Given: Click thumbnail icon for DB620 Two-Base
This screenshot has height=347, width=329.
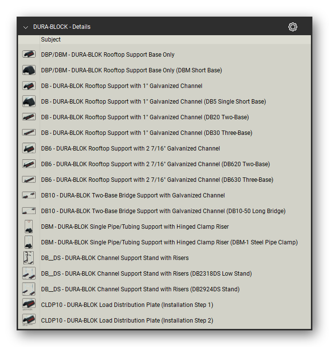Looking at the screenshot, I should [29, 164].
